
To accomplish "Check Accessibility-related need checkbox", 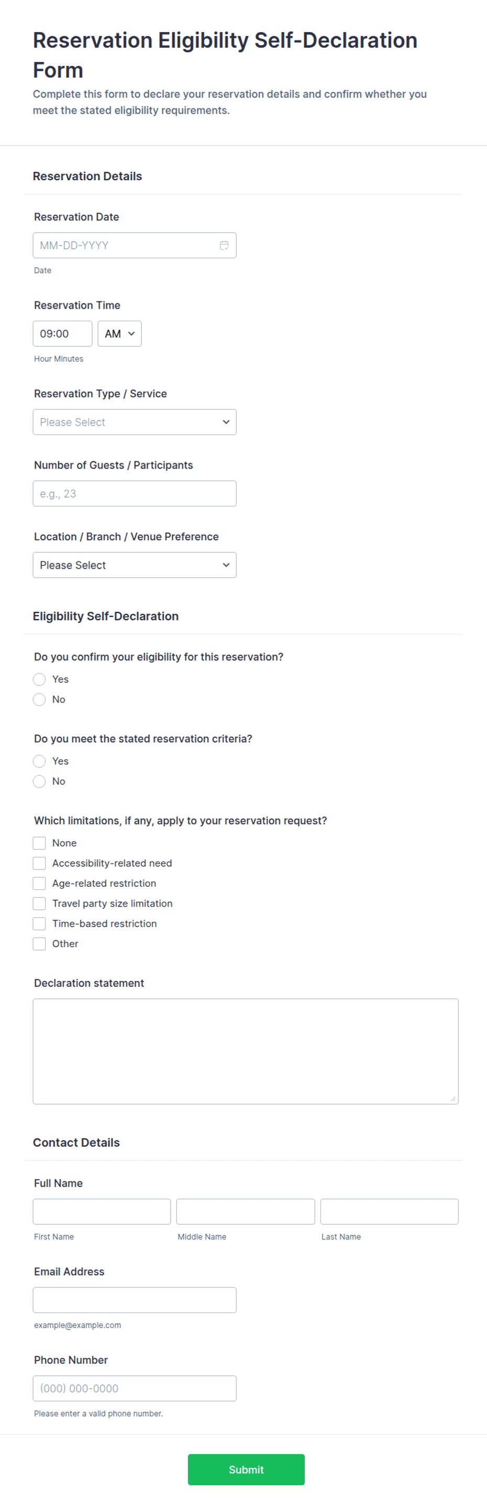I will 39,863.
